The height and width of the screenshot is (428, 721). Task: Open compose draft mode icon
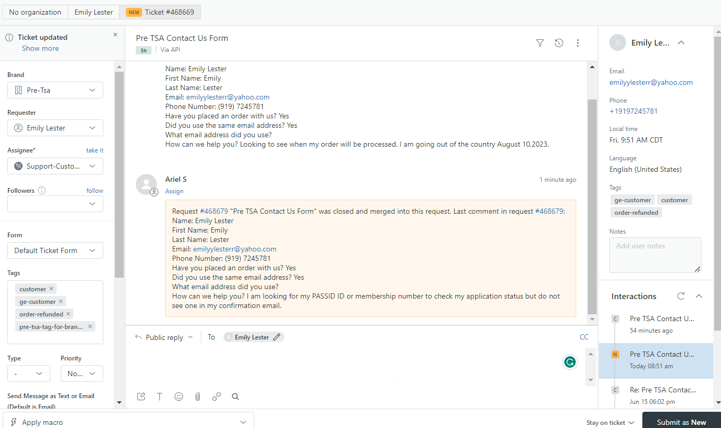(x=141, y=397)
